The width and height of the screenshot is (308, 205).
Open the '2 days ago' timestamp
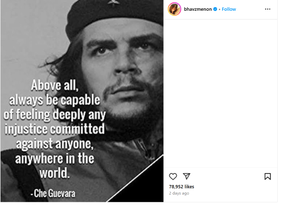[179, 193]
